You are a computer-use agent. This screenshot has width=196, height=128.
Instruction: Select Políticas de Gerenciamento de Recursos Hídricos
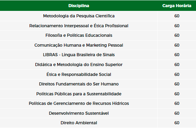pos(79,103)
